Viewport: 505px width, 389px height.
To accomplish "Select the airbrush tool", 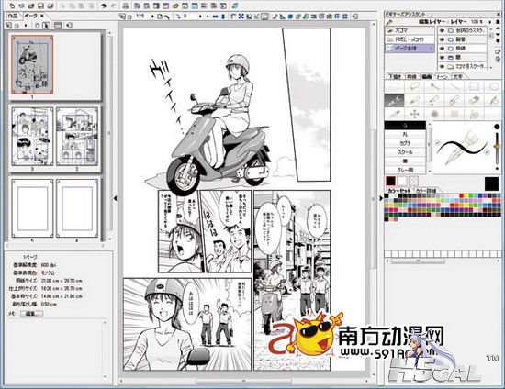I will (x=434, y=114).
